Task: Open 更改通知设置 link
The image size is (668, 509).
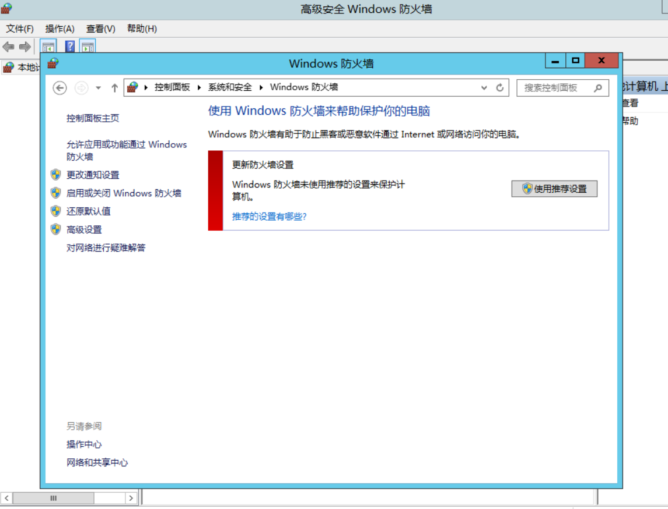Action: click(x=93, y=175)
